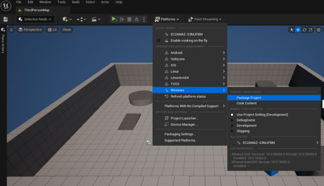Expand the TVOS platform submenu
The height and width of the screenshot is (186, 324).
click(x=190, y=84)
